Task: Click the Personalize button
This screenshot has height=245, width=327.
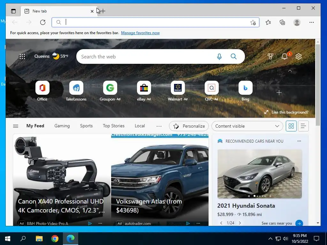Action: coord(189,126)
